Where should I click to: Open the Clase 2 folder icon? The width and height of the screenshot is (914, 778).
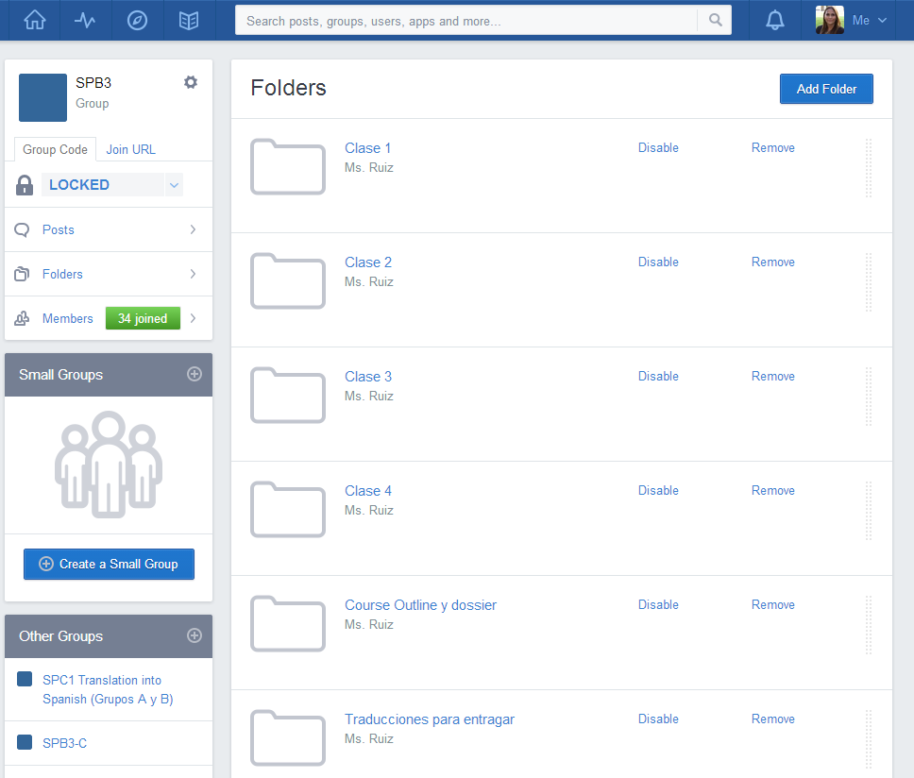pyautogui.click(x=288, y=281)
